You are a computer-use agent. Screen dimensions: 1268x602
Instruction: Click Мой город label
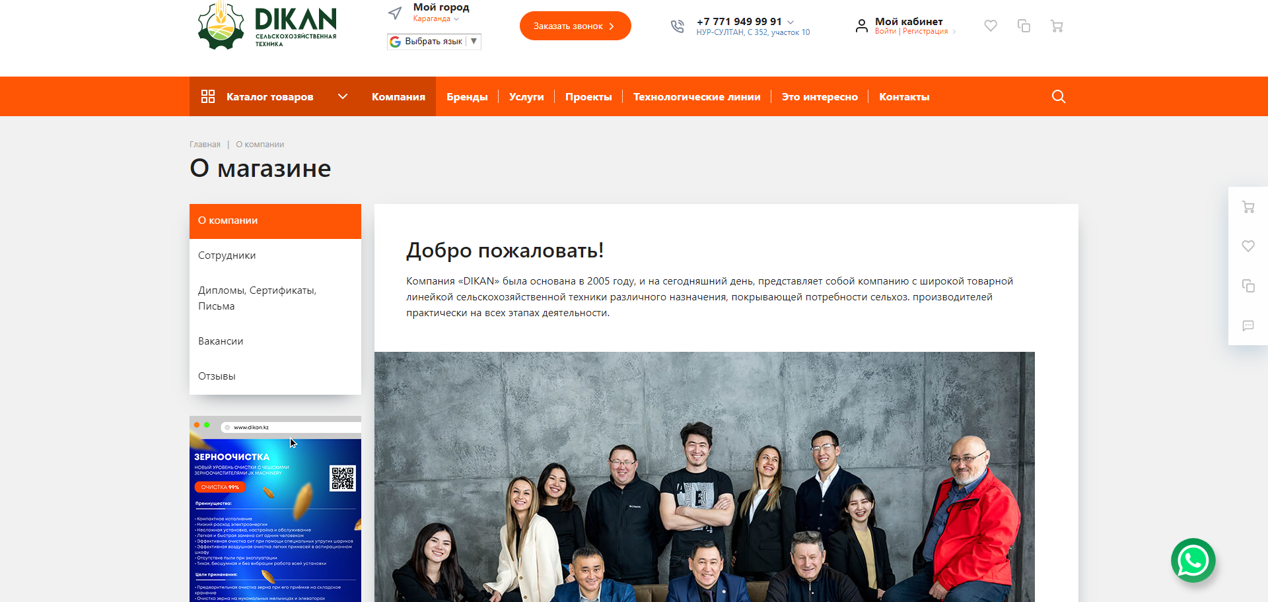441,7
